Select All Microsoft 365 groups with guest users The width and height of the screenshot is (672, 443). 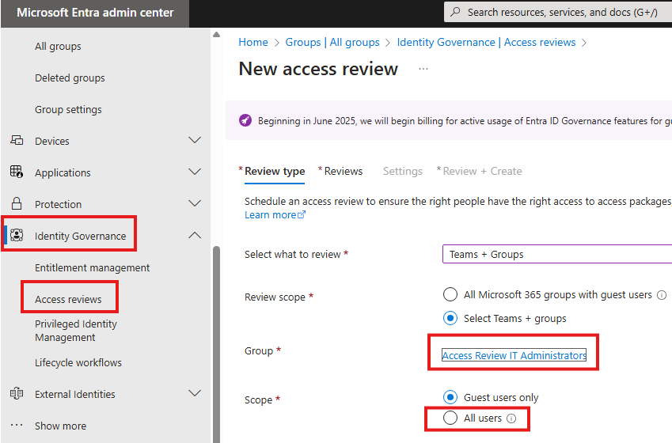click(450, 294)
